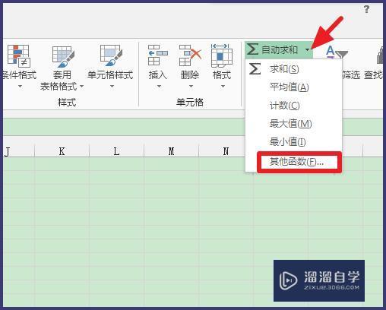Image resolution: width=386 pixels, height=310 pixels.
Task: Choose 平均值(A) from the menu
Action: click(x=294, y=87)
